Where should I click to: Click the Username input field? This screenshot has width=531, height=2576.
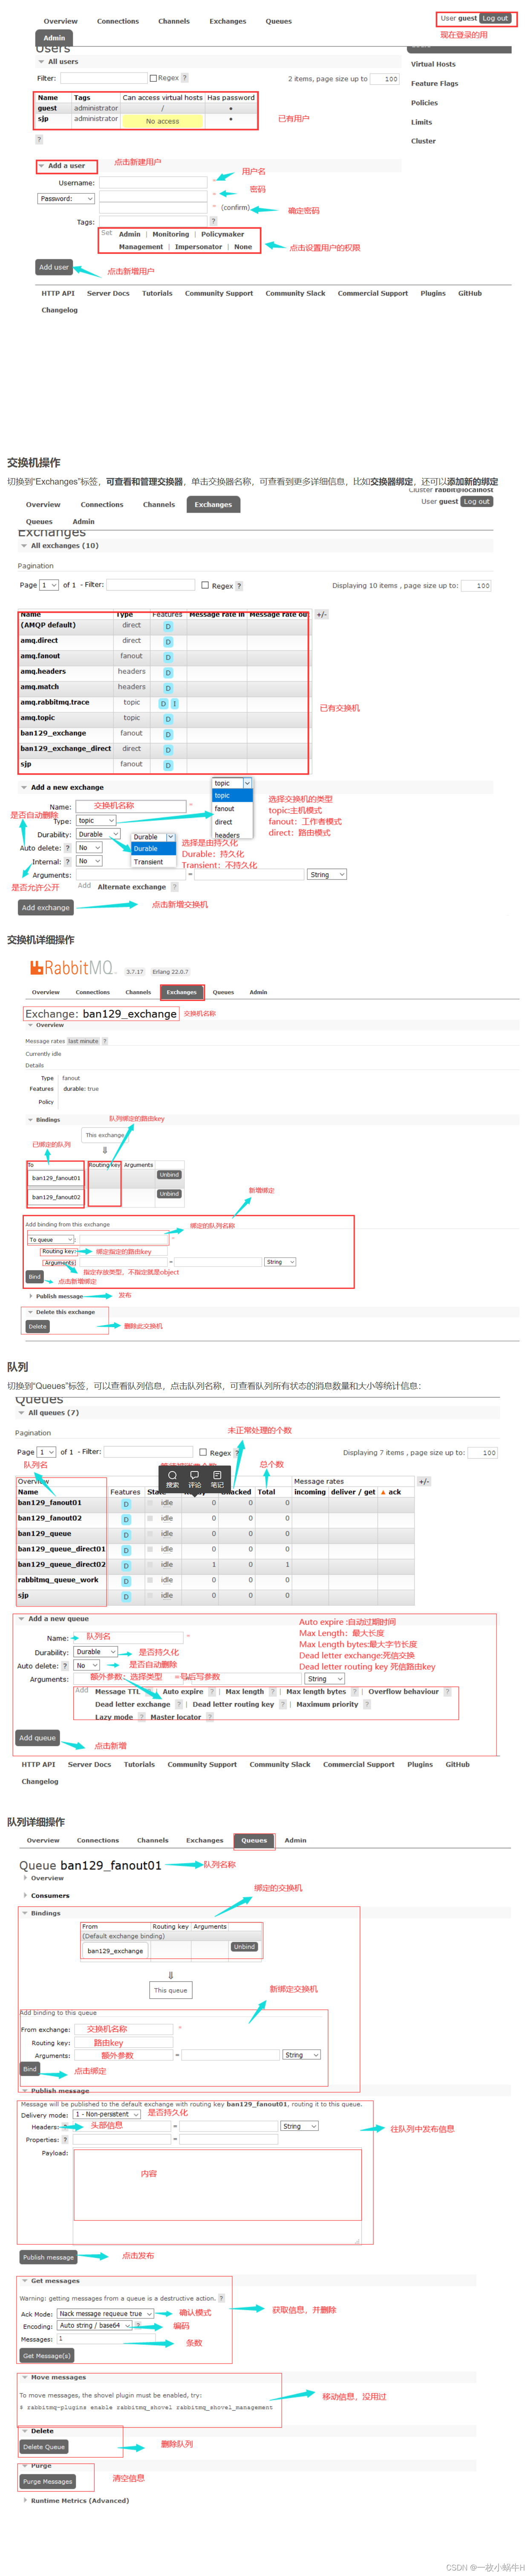click(x=153, y=183)
